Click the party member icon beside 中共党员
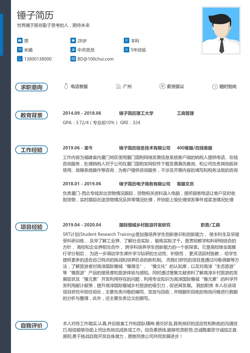 (73, 50)
